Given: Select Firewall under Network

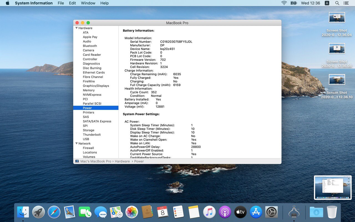Looking at the screenshot, I should (88, 148).
